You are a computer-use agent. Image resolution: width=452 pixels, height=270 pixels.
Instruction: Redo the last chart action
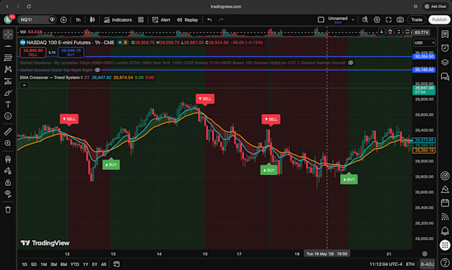click(221, 20)
